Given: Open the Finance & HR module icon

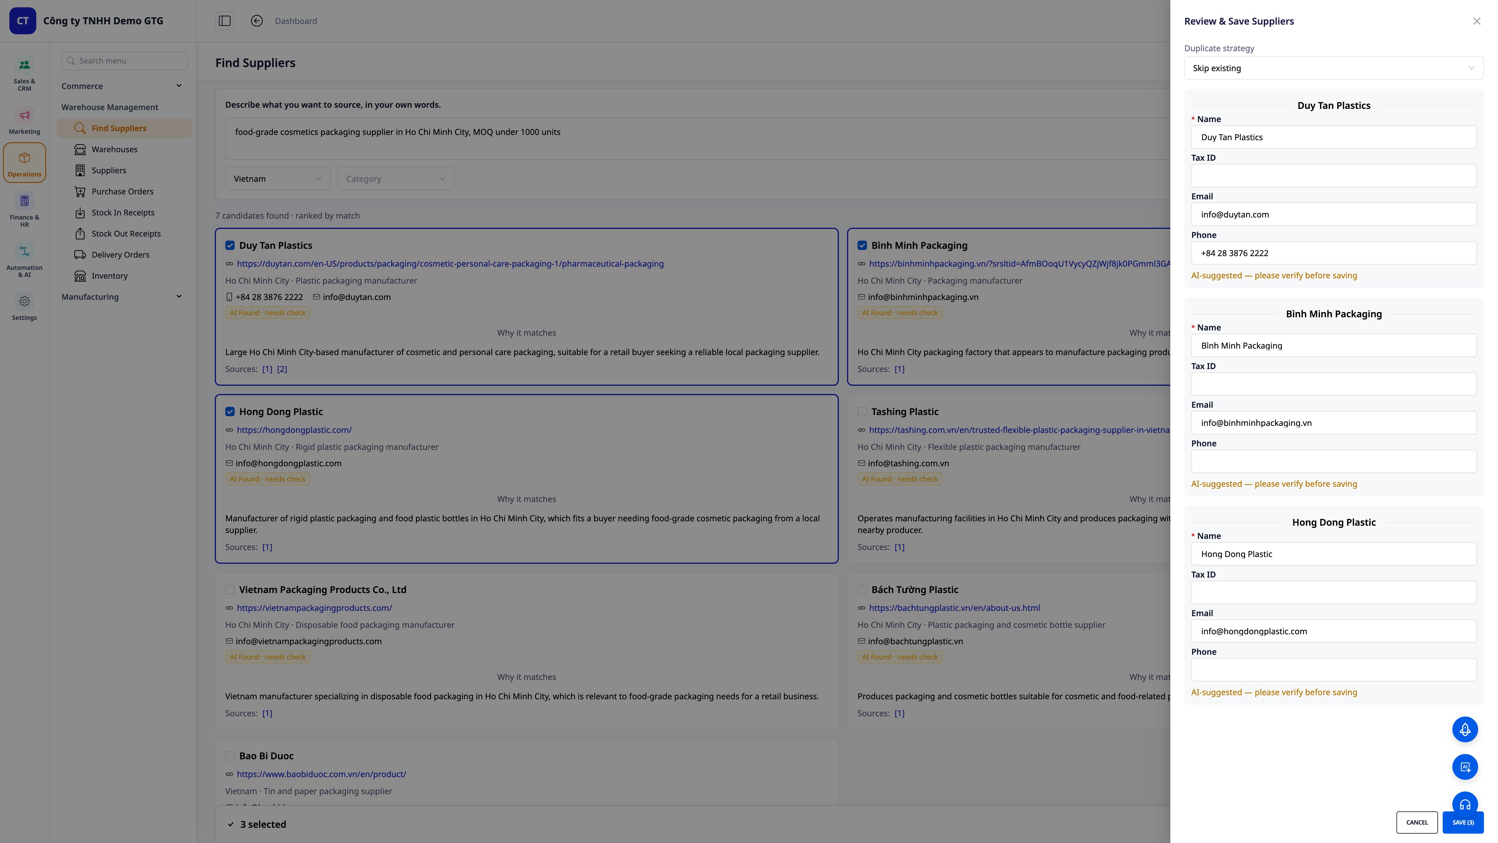Looking at the screenshot, I should coord(24,201).
